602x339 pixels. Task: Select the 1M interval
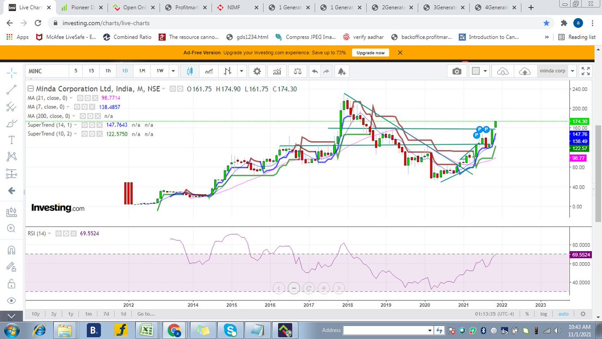(142, 71)
